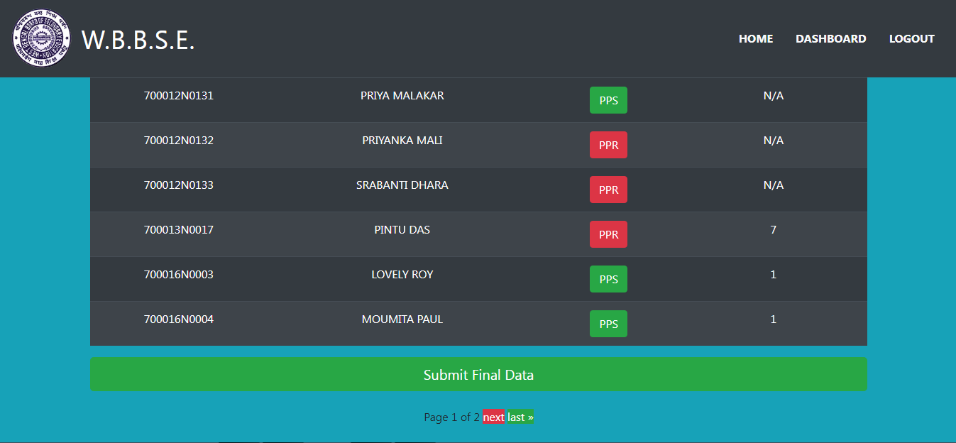Click the W.B.B.S.E. site title text
The image size is (956, 443).
pyautogui.click(x=138, y=40)
